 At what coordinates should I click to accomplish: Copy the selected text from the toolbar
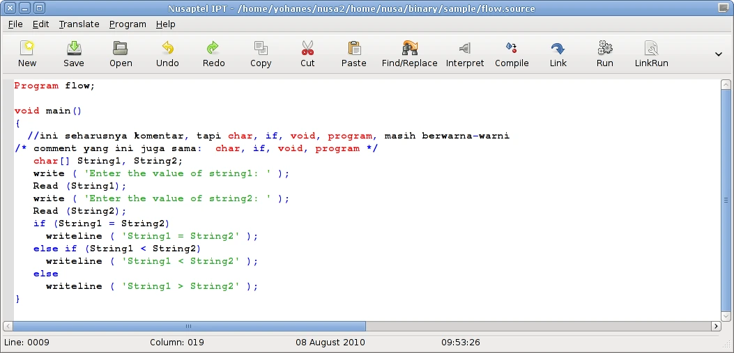(x=261, y=54)
